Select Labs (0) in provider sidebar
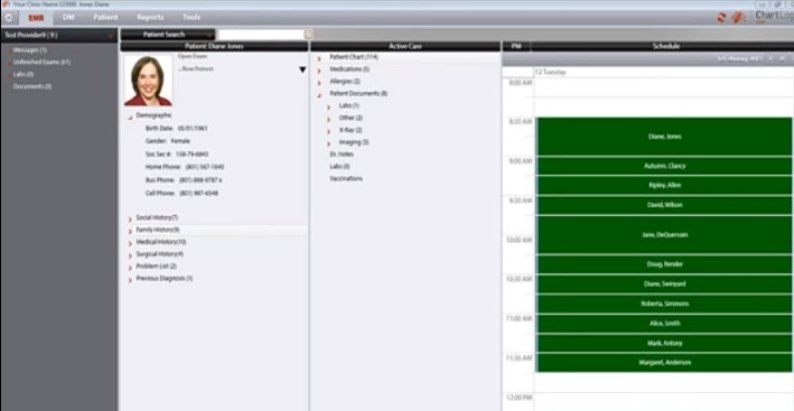The width and height of the screenshot is (794, 411). point(23,74)
